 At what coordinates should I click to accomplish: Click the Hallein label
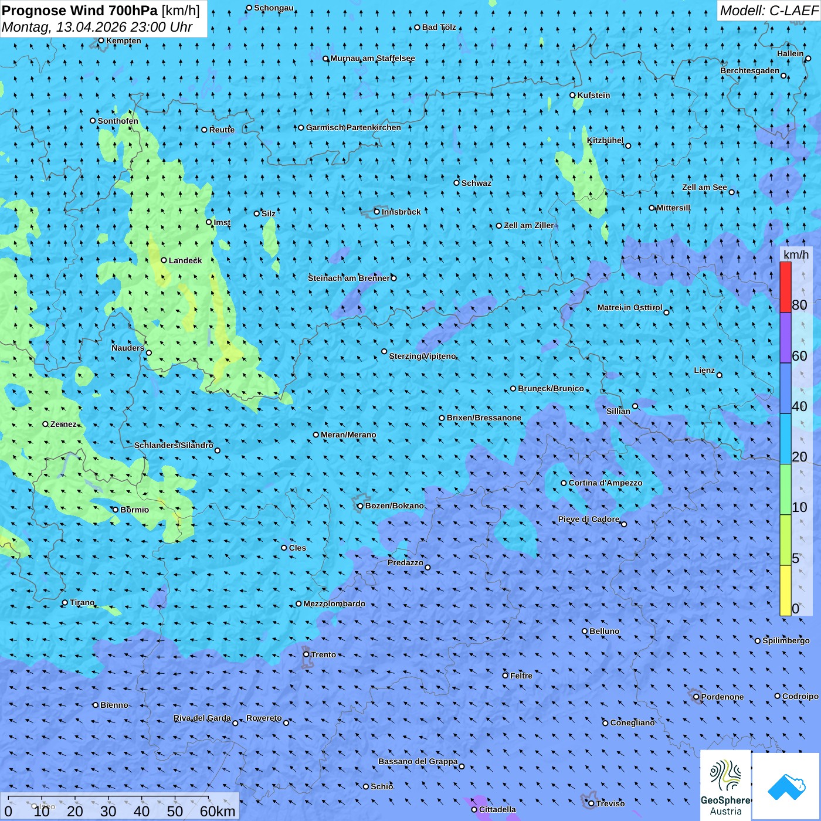coord(790,53)
